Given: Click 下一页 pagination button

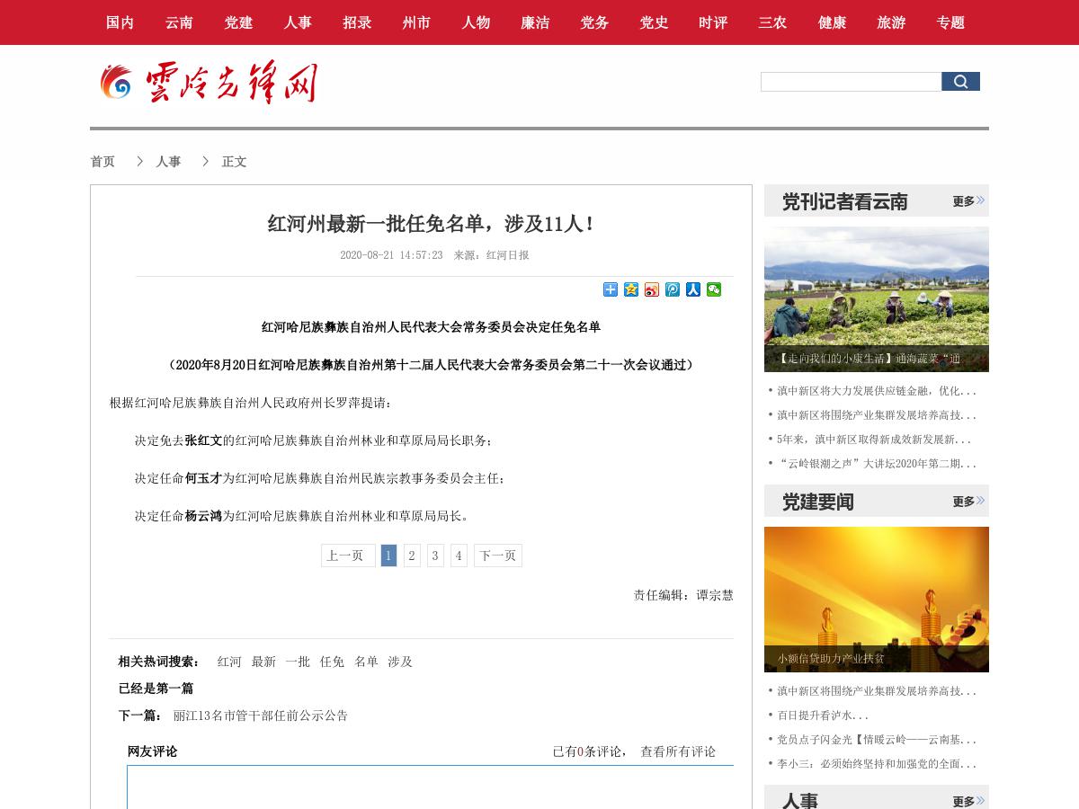Looking at the screenshot, I should click(x=497, y=555).
